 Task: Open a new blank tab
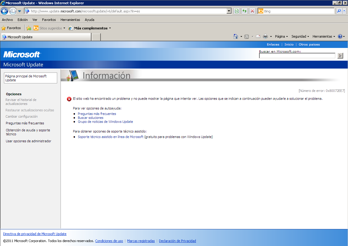click(x=96, y=37)
